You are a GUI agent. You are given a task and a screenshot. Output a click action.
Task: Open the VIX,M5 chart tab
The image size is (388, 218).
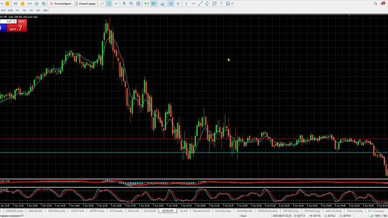(184, 211)
